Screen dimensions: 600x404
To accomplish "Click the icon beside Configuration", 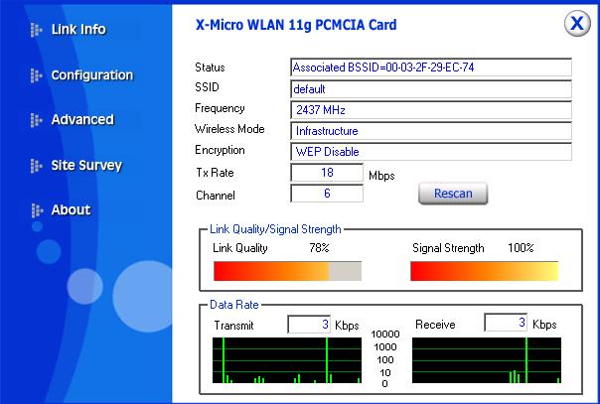I will pos(36,75).
